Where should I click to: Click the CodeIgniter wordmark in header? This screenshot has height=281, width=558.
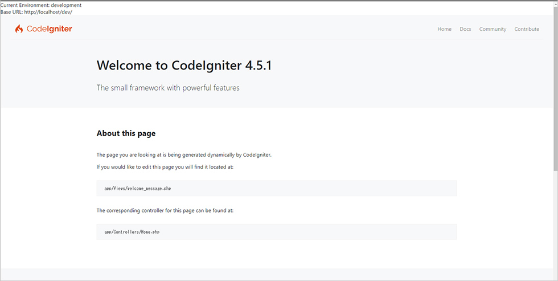(x=49, y=29)
